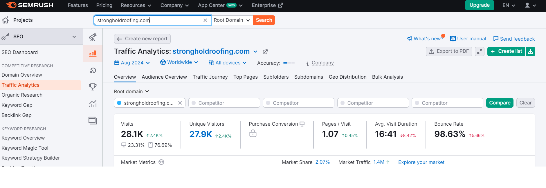Open the Enterprise link

pyautogui.click(x=267, y=5)
